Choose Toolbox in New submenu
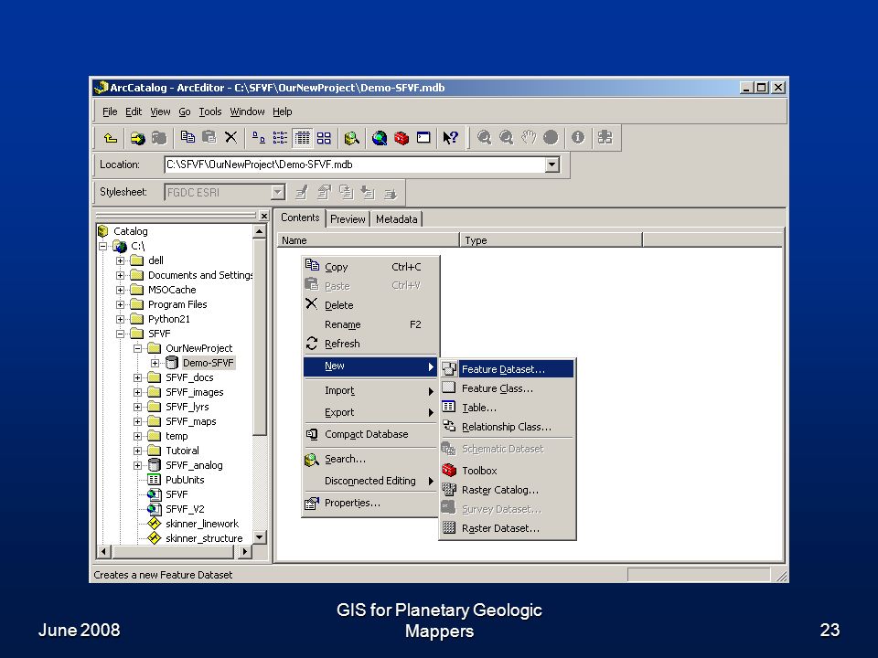 tap(508, 471)
